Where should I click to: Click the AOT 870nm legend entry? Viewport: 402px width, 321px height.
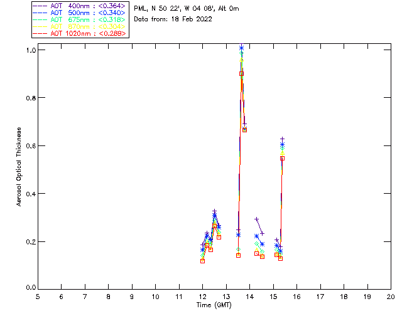(80, 26)
